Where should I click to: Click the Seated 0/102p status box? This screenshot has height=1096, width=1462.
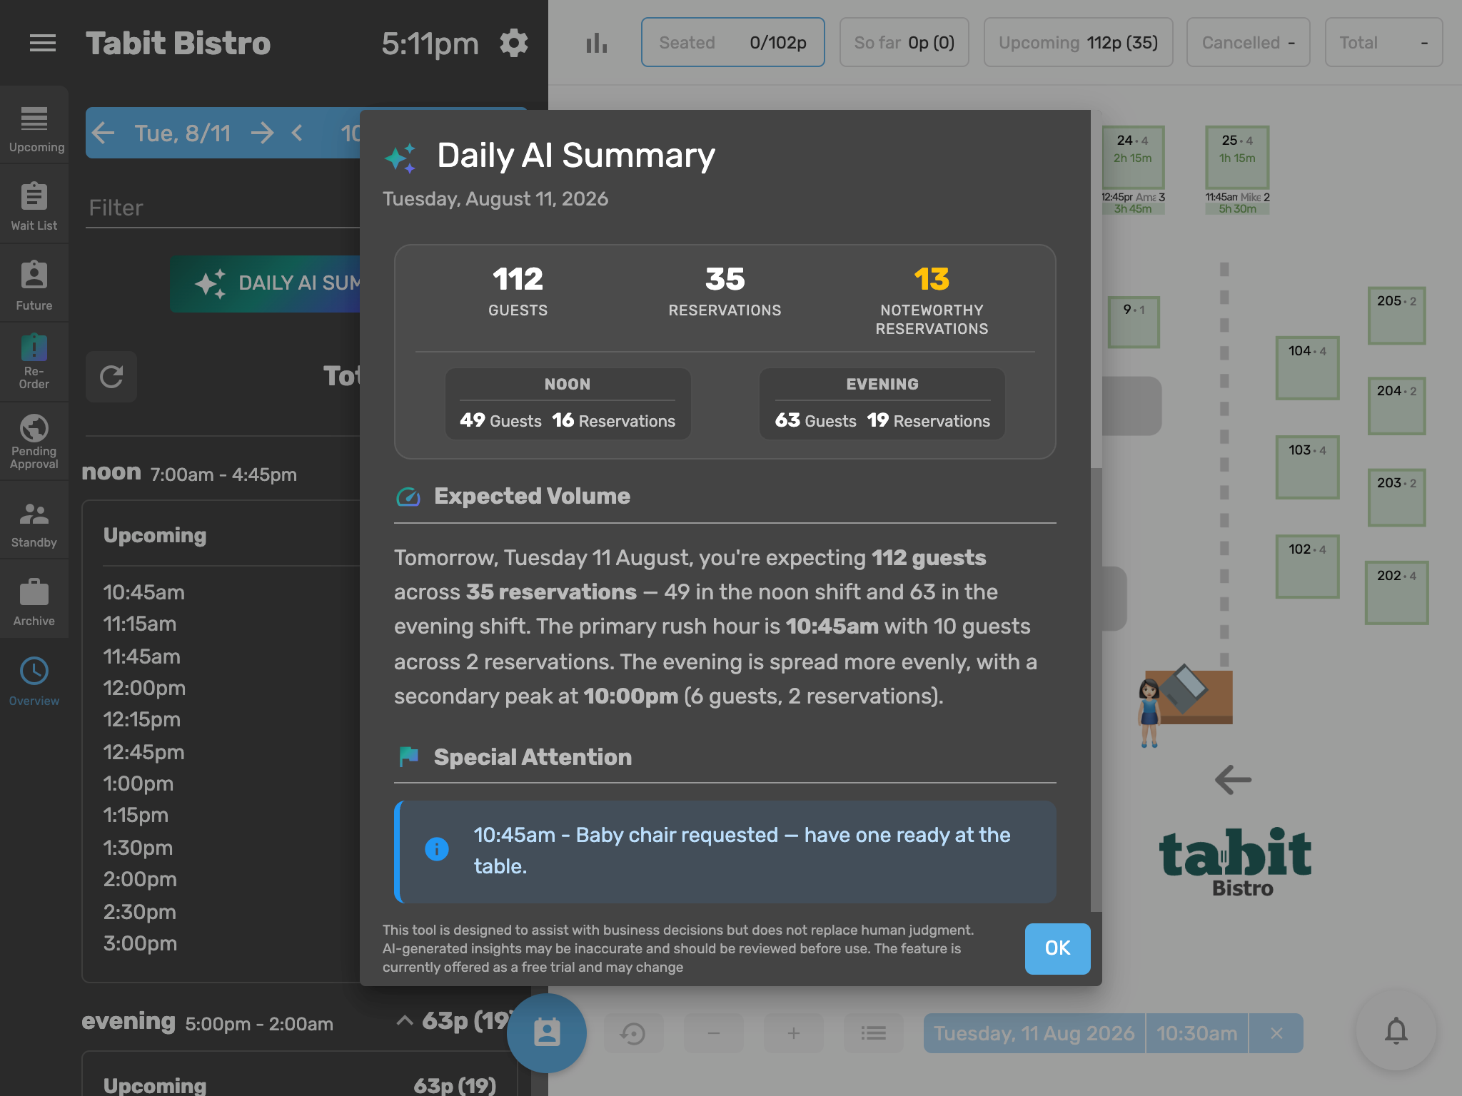click(x=732, y=42)
